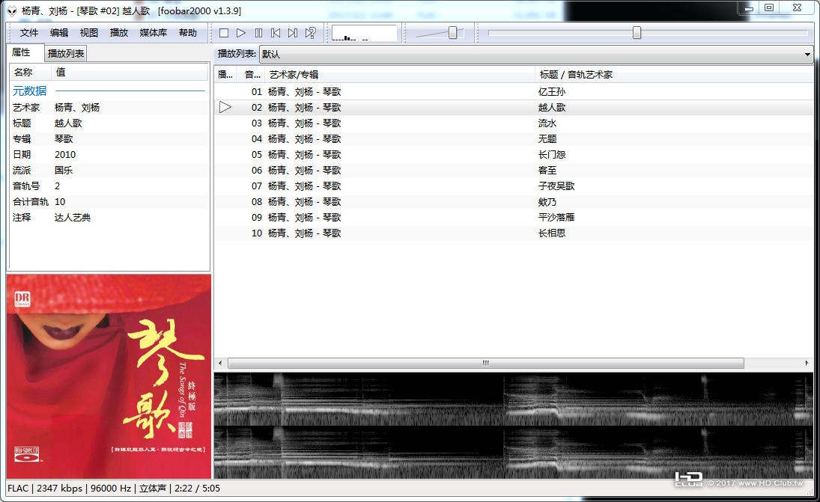Viewport: 820px width, 502px height.
Task: Maximize the foobar2000 window
Action: click(x=769, y=8)
